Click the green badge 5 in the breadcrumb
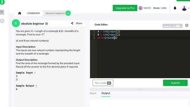The width and height of the screenshot is (190, 107). pyautogui.click(x=68, y=13)
